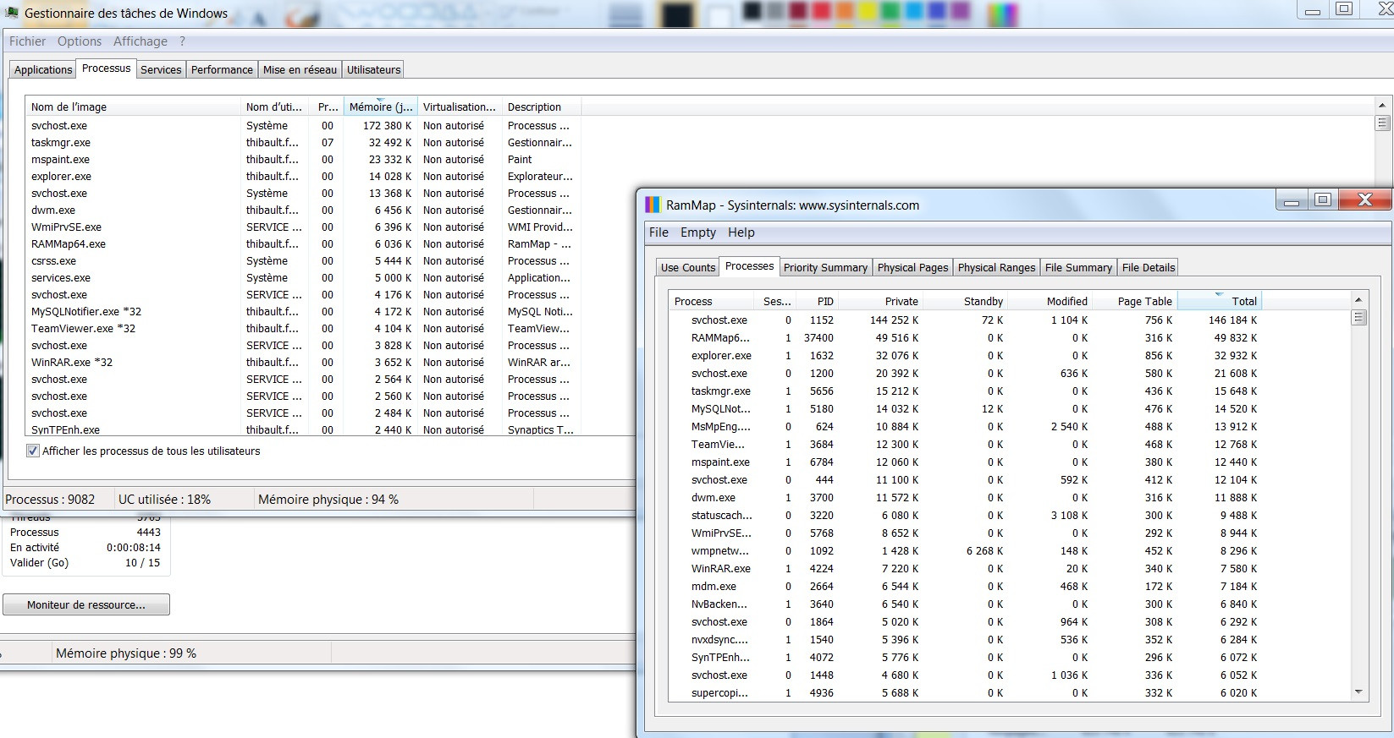
Task: Click the RamMap scrollbar up arrow
Action: coord(1358,300)
